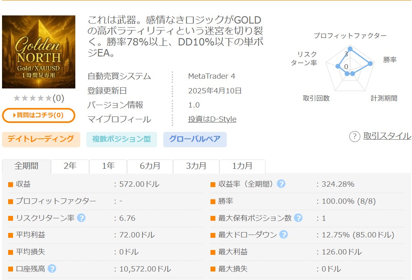
Task: Open the 取引スタイル help link
Action: click(x=387, y=136)
